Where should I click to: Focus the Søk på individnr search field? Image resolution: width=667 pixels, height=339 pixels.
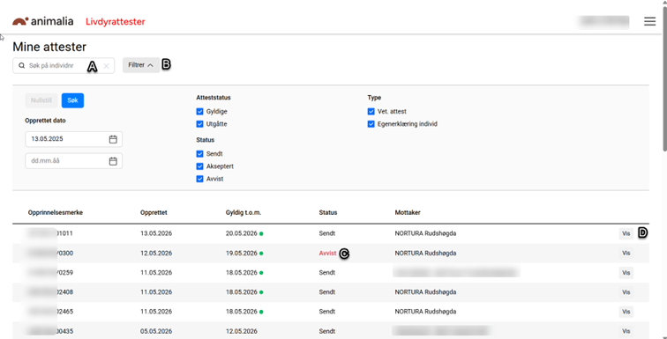pyautogui.click(x=64, y=66)
